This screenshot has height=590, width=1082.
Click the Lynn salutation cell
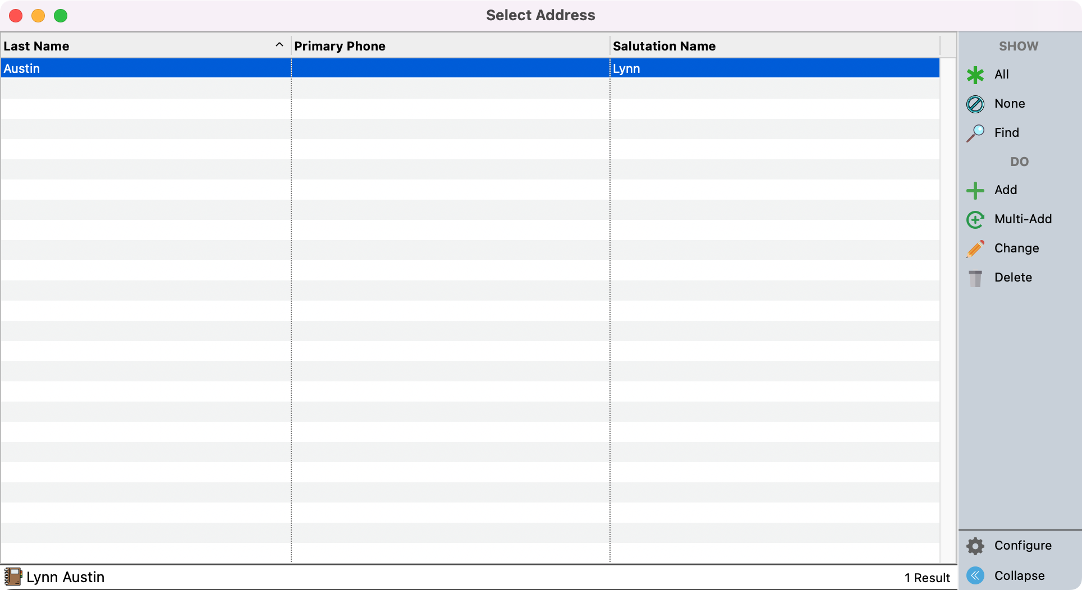point(626,68)
